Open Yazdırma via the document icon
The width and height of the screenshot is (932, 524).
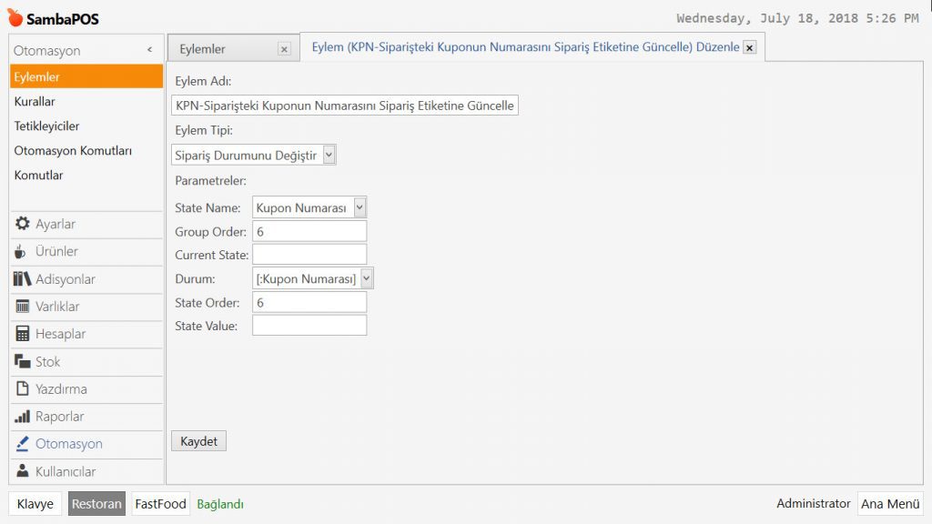tap(23, 389)
